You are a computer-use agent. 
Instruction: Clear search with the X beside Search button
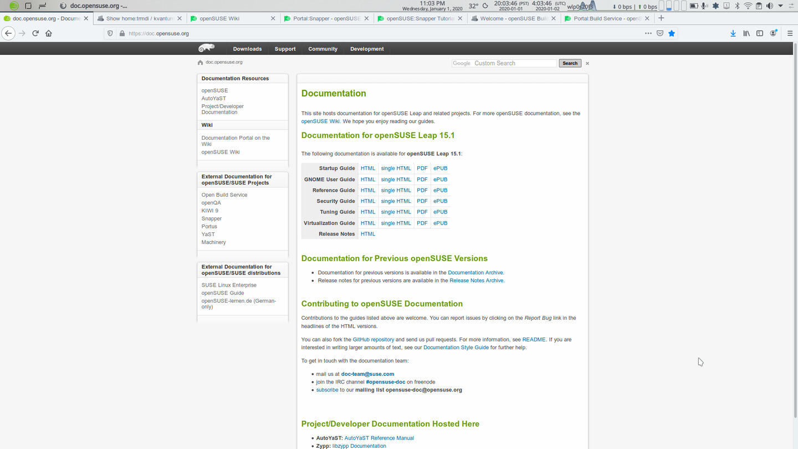point(587,63)
